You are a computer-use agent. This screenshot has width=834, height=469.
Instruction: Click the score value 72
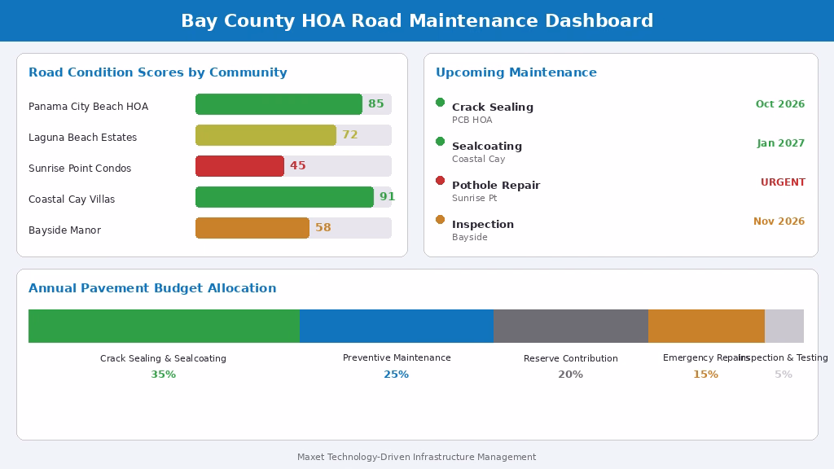click(x=350, y=134)
